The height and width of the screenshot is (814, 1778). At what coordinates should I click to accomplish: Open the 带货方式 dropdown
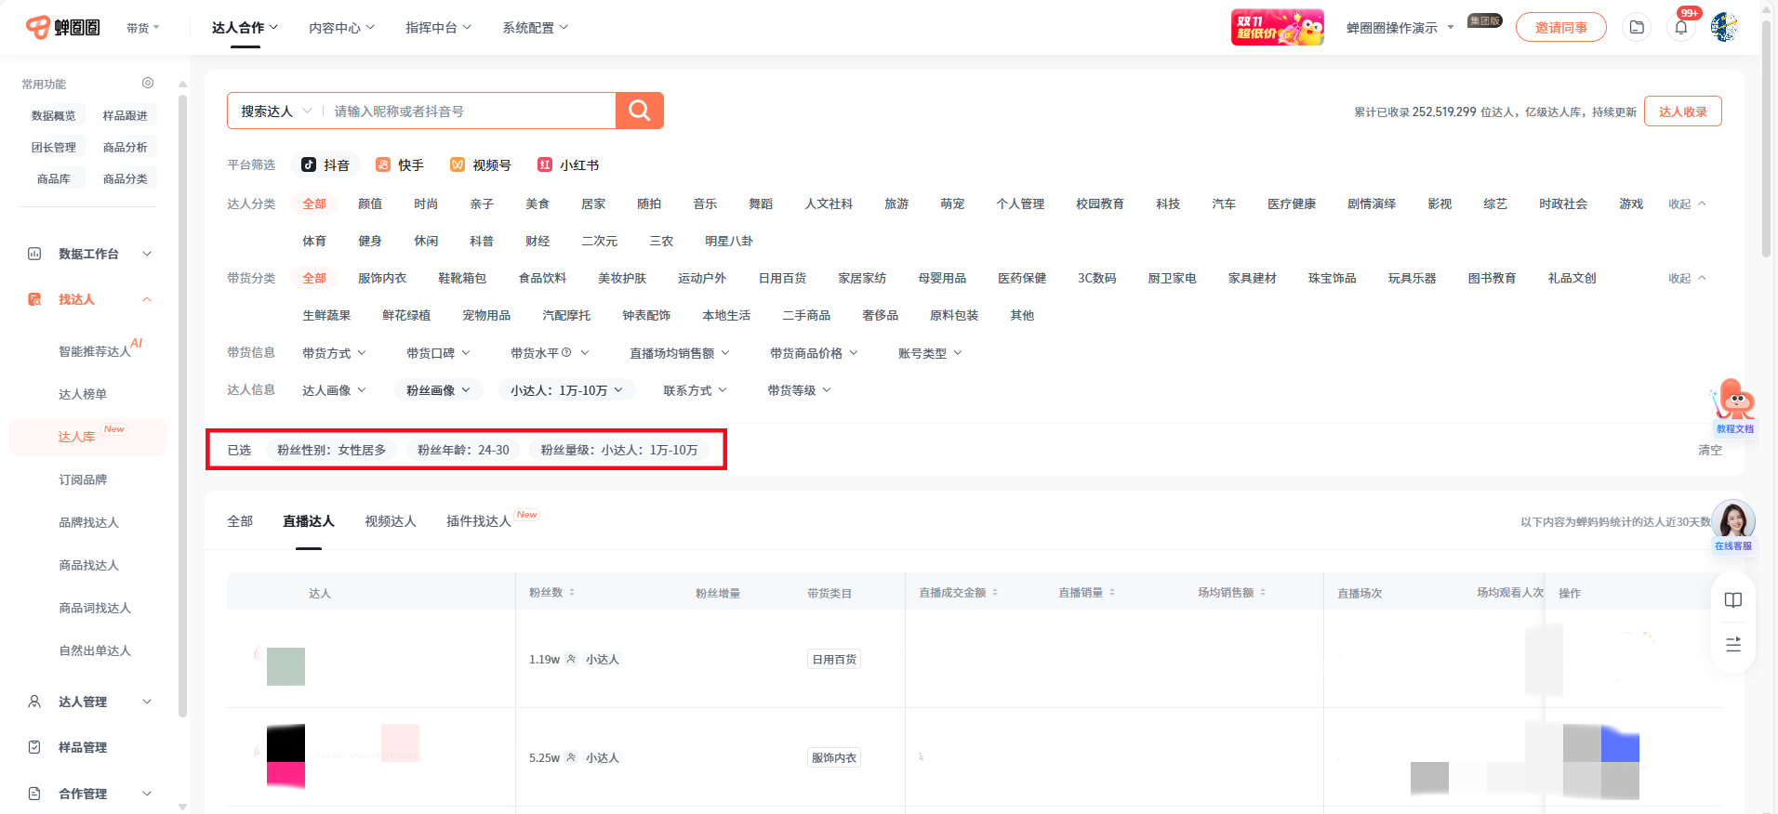tap(334, 353)
